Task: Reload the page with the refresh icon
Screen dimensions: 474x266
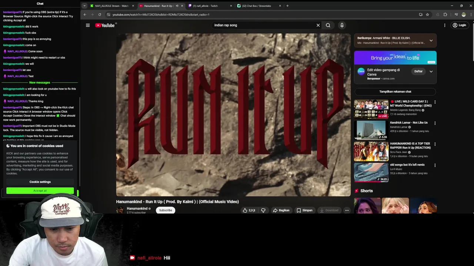Action: [100, 14]
